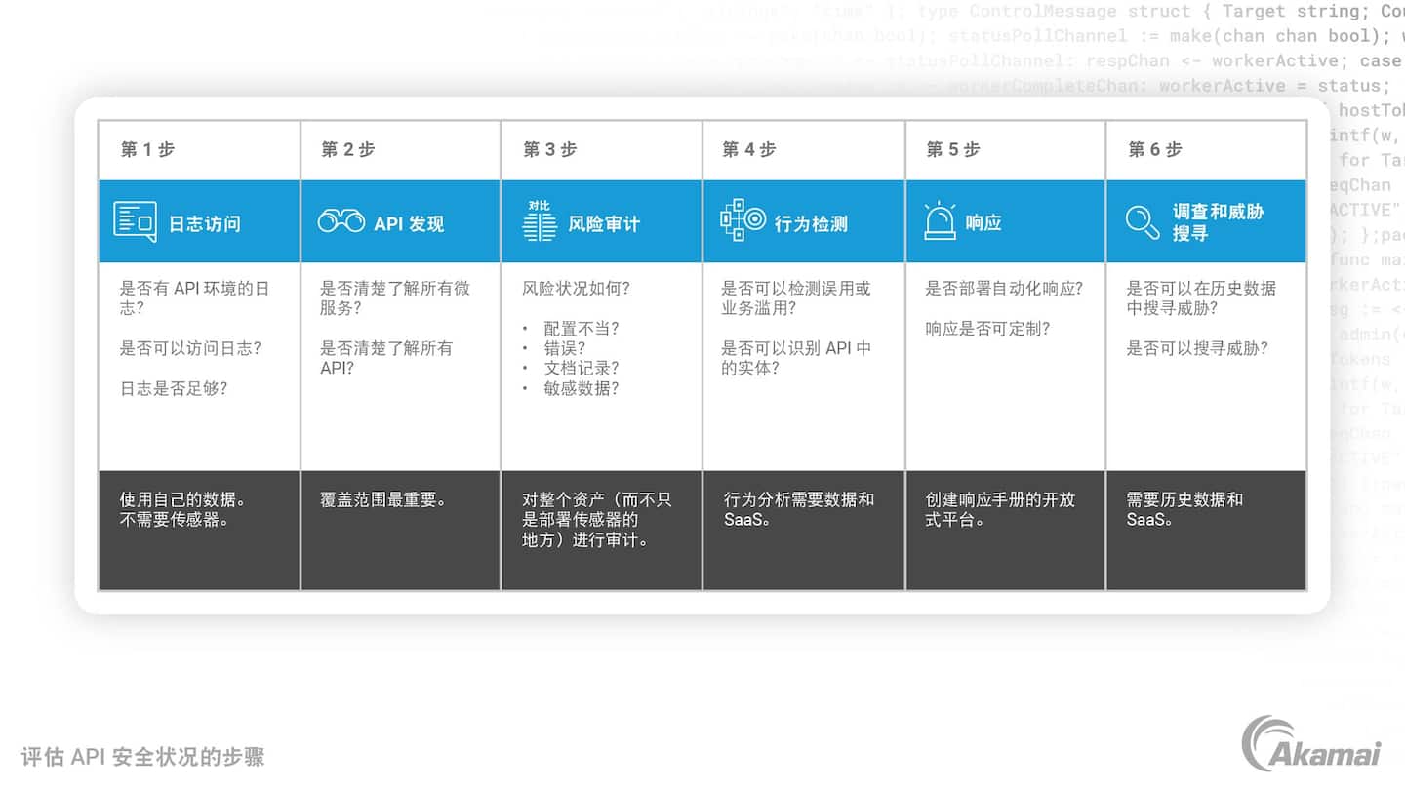Viewport: 1405px width, 790px height.
Task: Click the network target icon for 行为检测
Action: coord(743,220)
